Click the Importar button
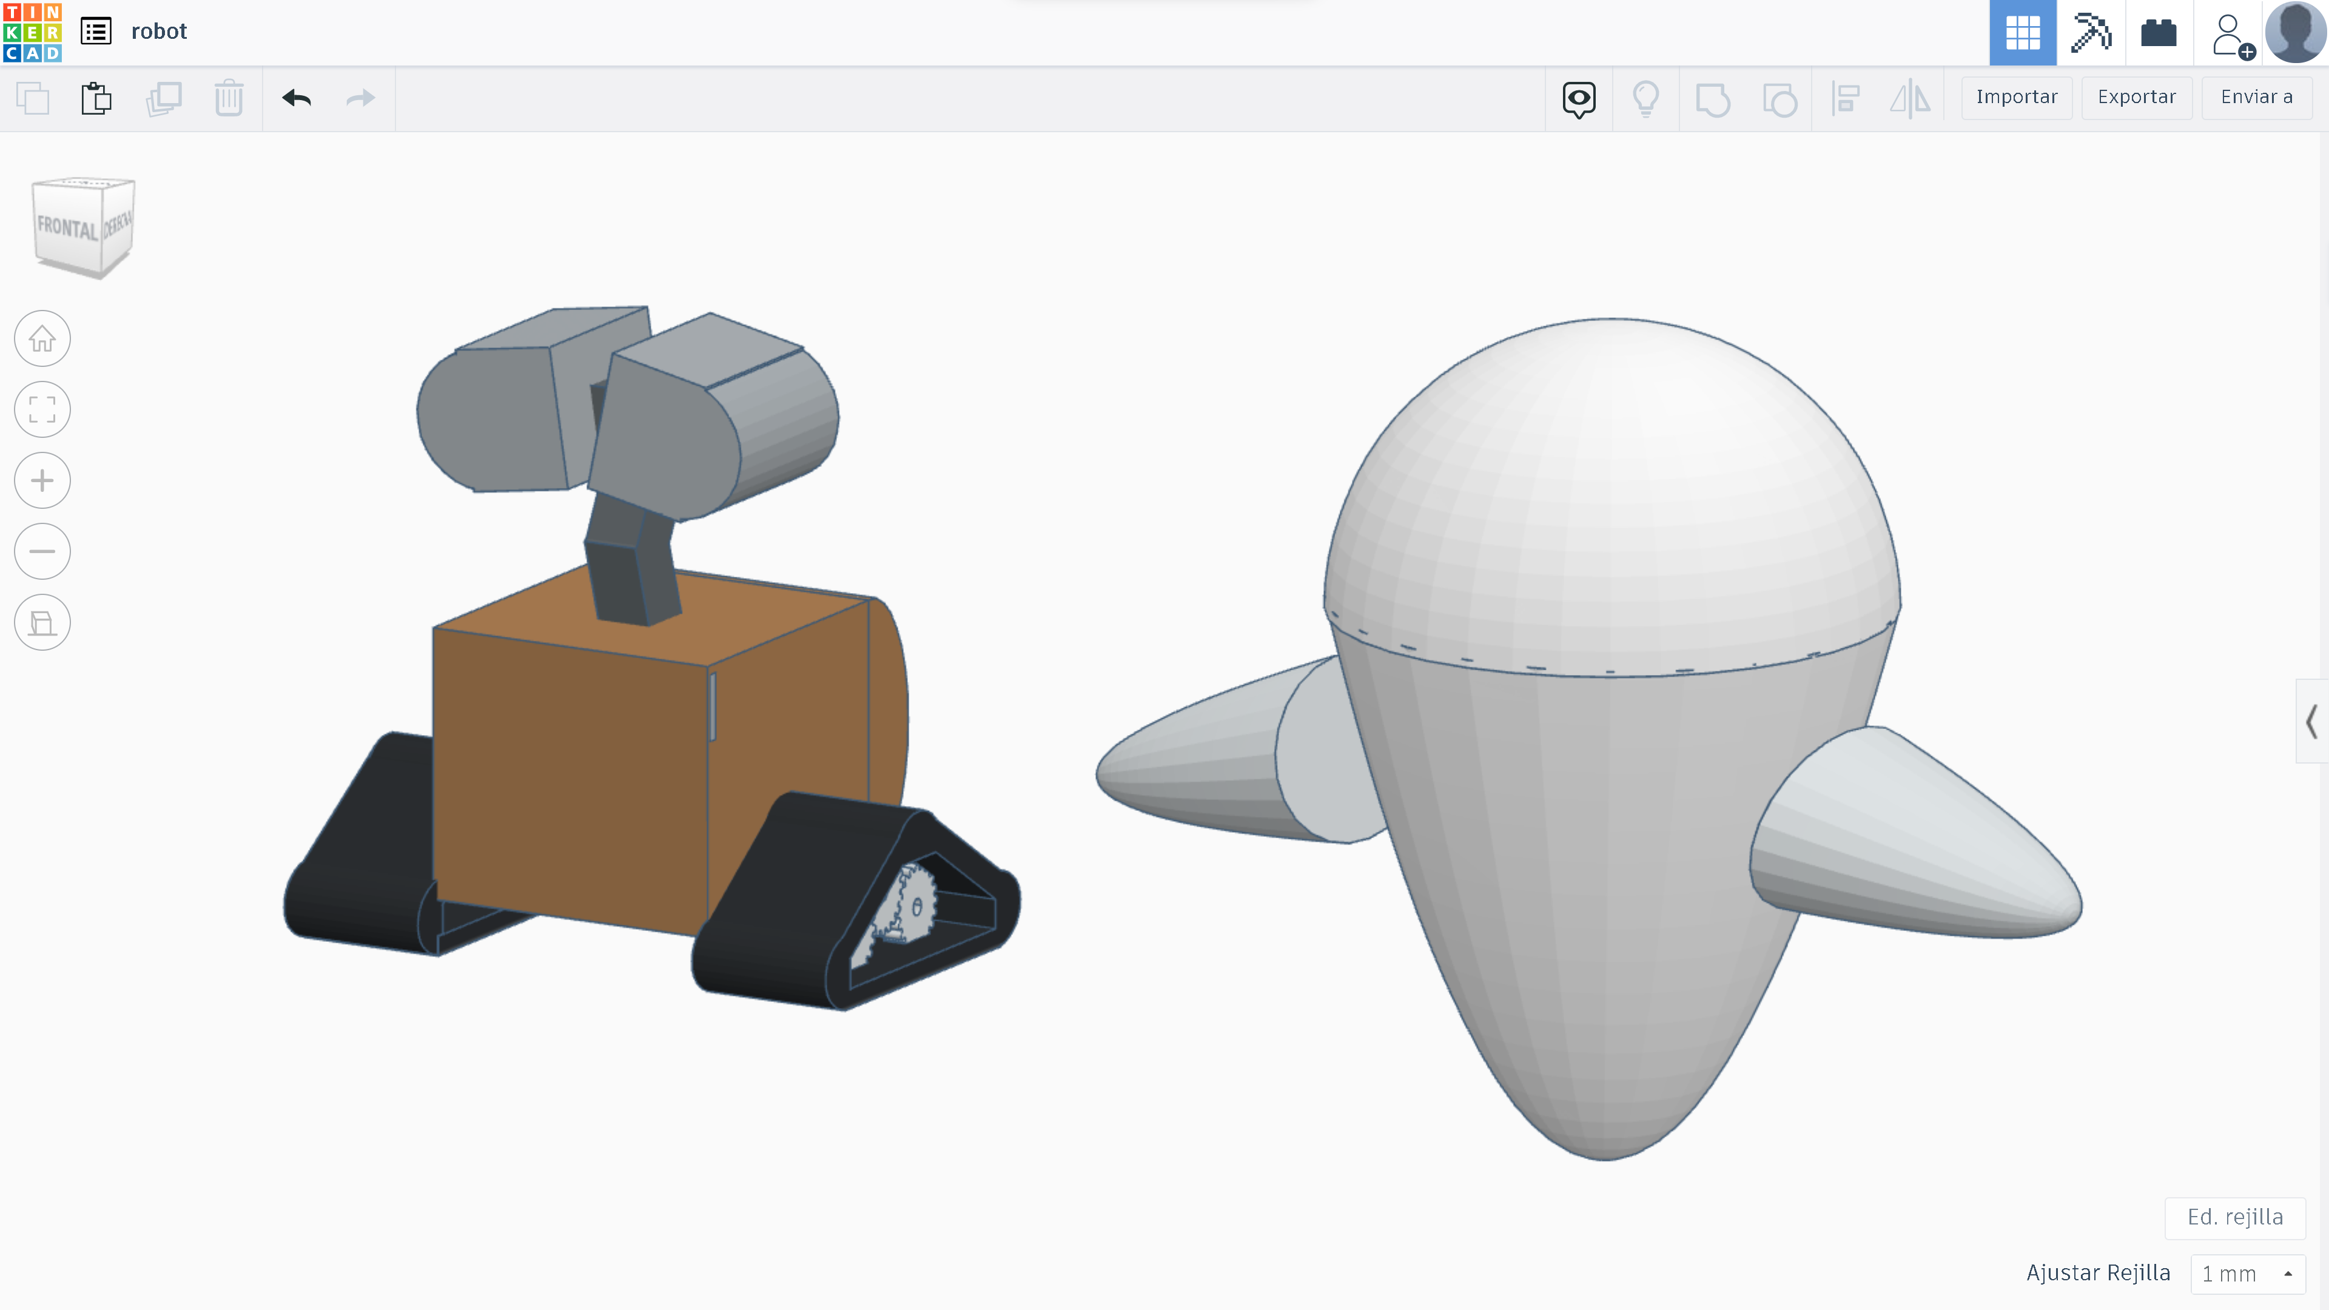 tap(2016, 98)
